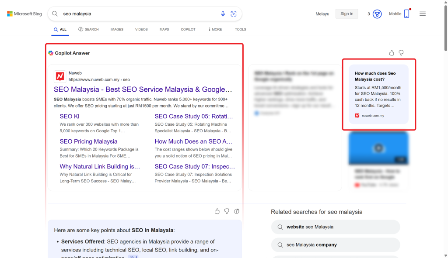Click the regenerate icon beside the summary thumbs
This screenshot has height=258, width=448.
pyautogui.click(x=237, y=211)
